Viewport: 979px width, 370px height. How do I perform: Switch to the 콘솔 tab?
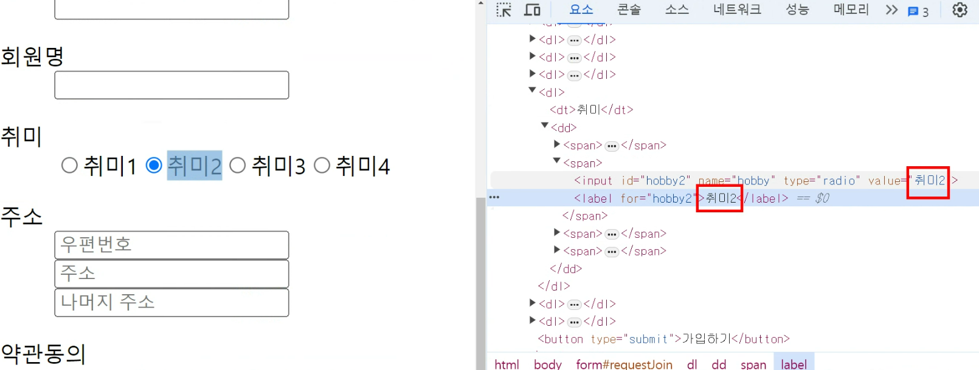[x=629, y=10]
